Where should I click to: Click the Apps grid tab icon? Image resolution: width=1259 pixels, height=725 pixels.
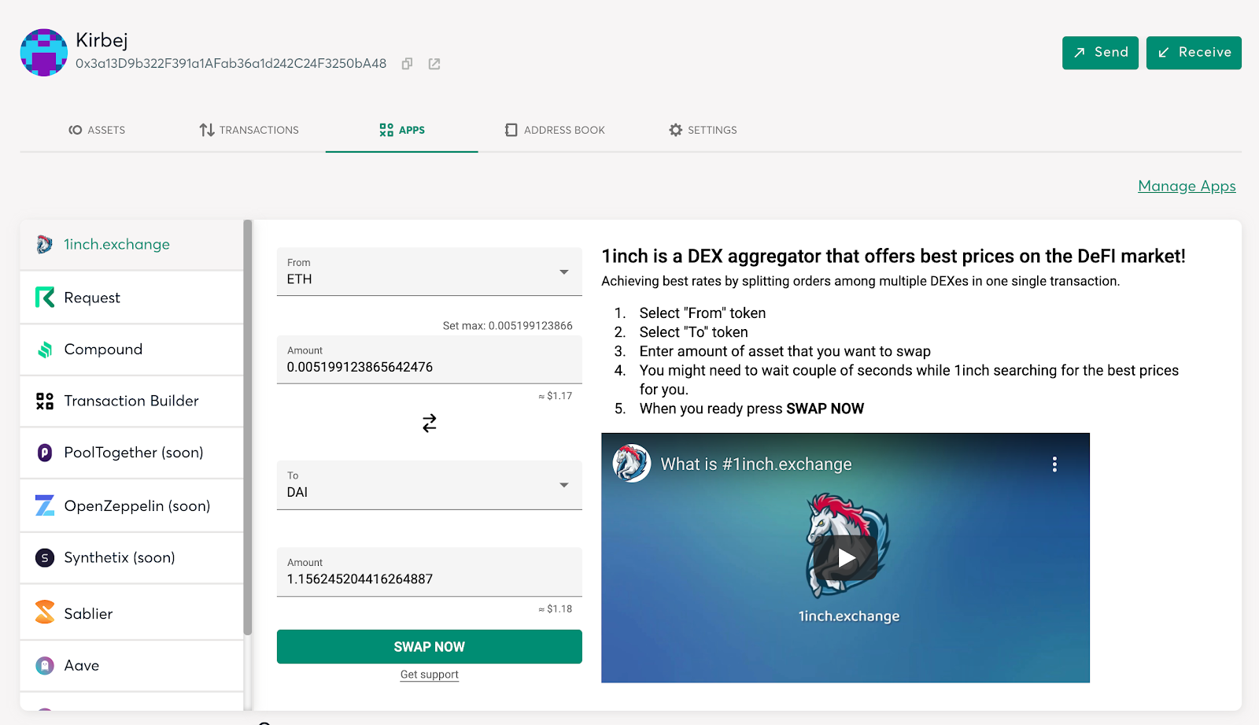[386, 130]
